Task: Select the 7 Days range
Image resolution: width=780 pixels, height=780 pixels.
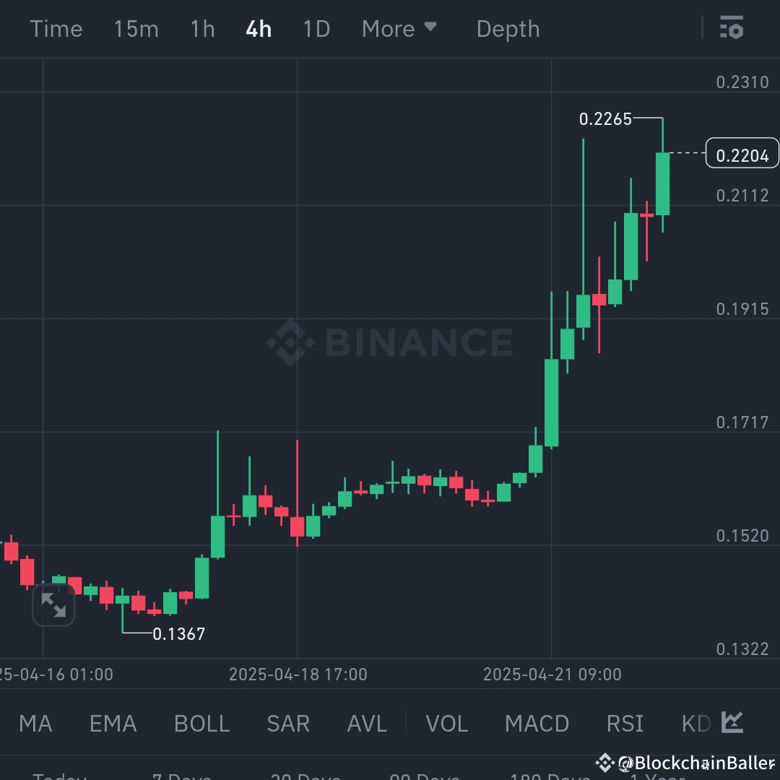Action: click(x=181, y=775)
